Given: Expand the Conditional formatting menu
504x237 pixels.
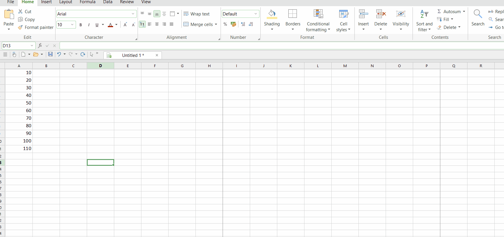Looking at the screenshot, I should [318, 27].
